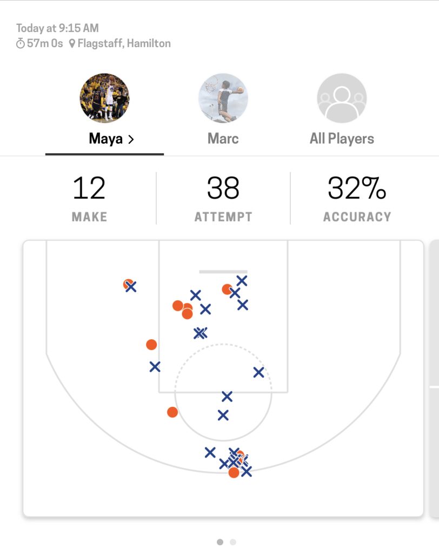
Task: Open the next card peeking at right edge
Action: coord(434,379)
